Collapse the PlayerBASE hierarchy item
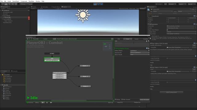Viewport: 197px width, 110px height. point(2,16)
